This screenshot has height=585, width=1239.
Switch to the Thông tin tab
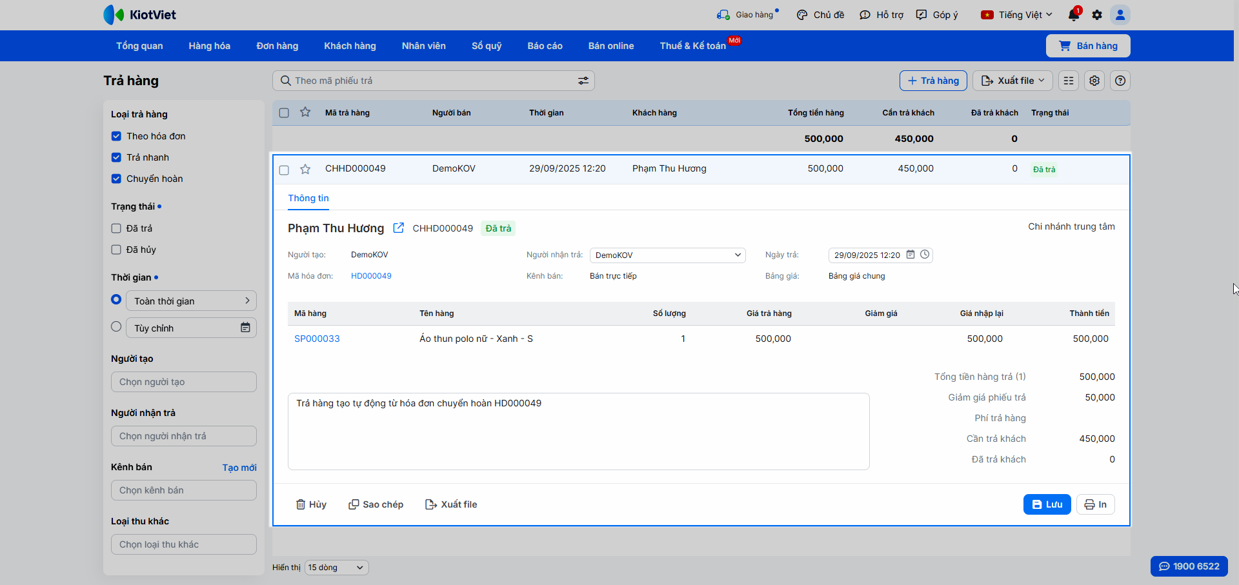[308, 198]
